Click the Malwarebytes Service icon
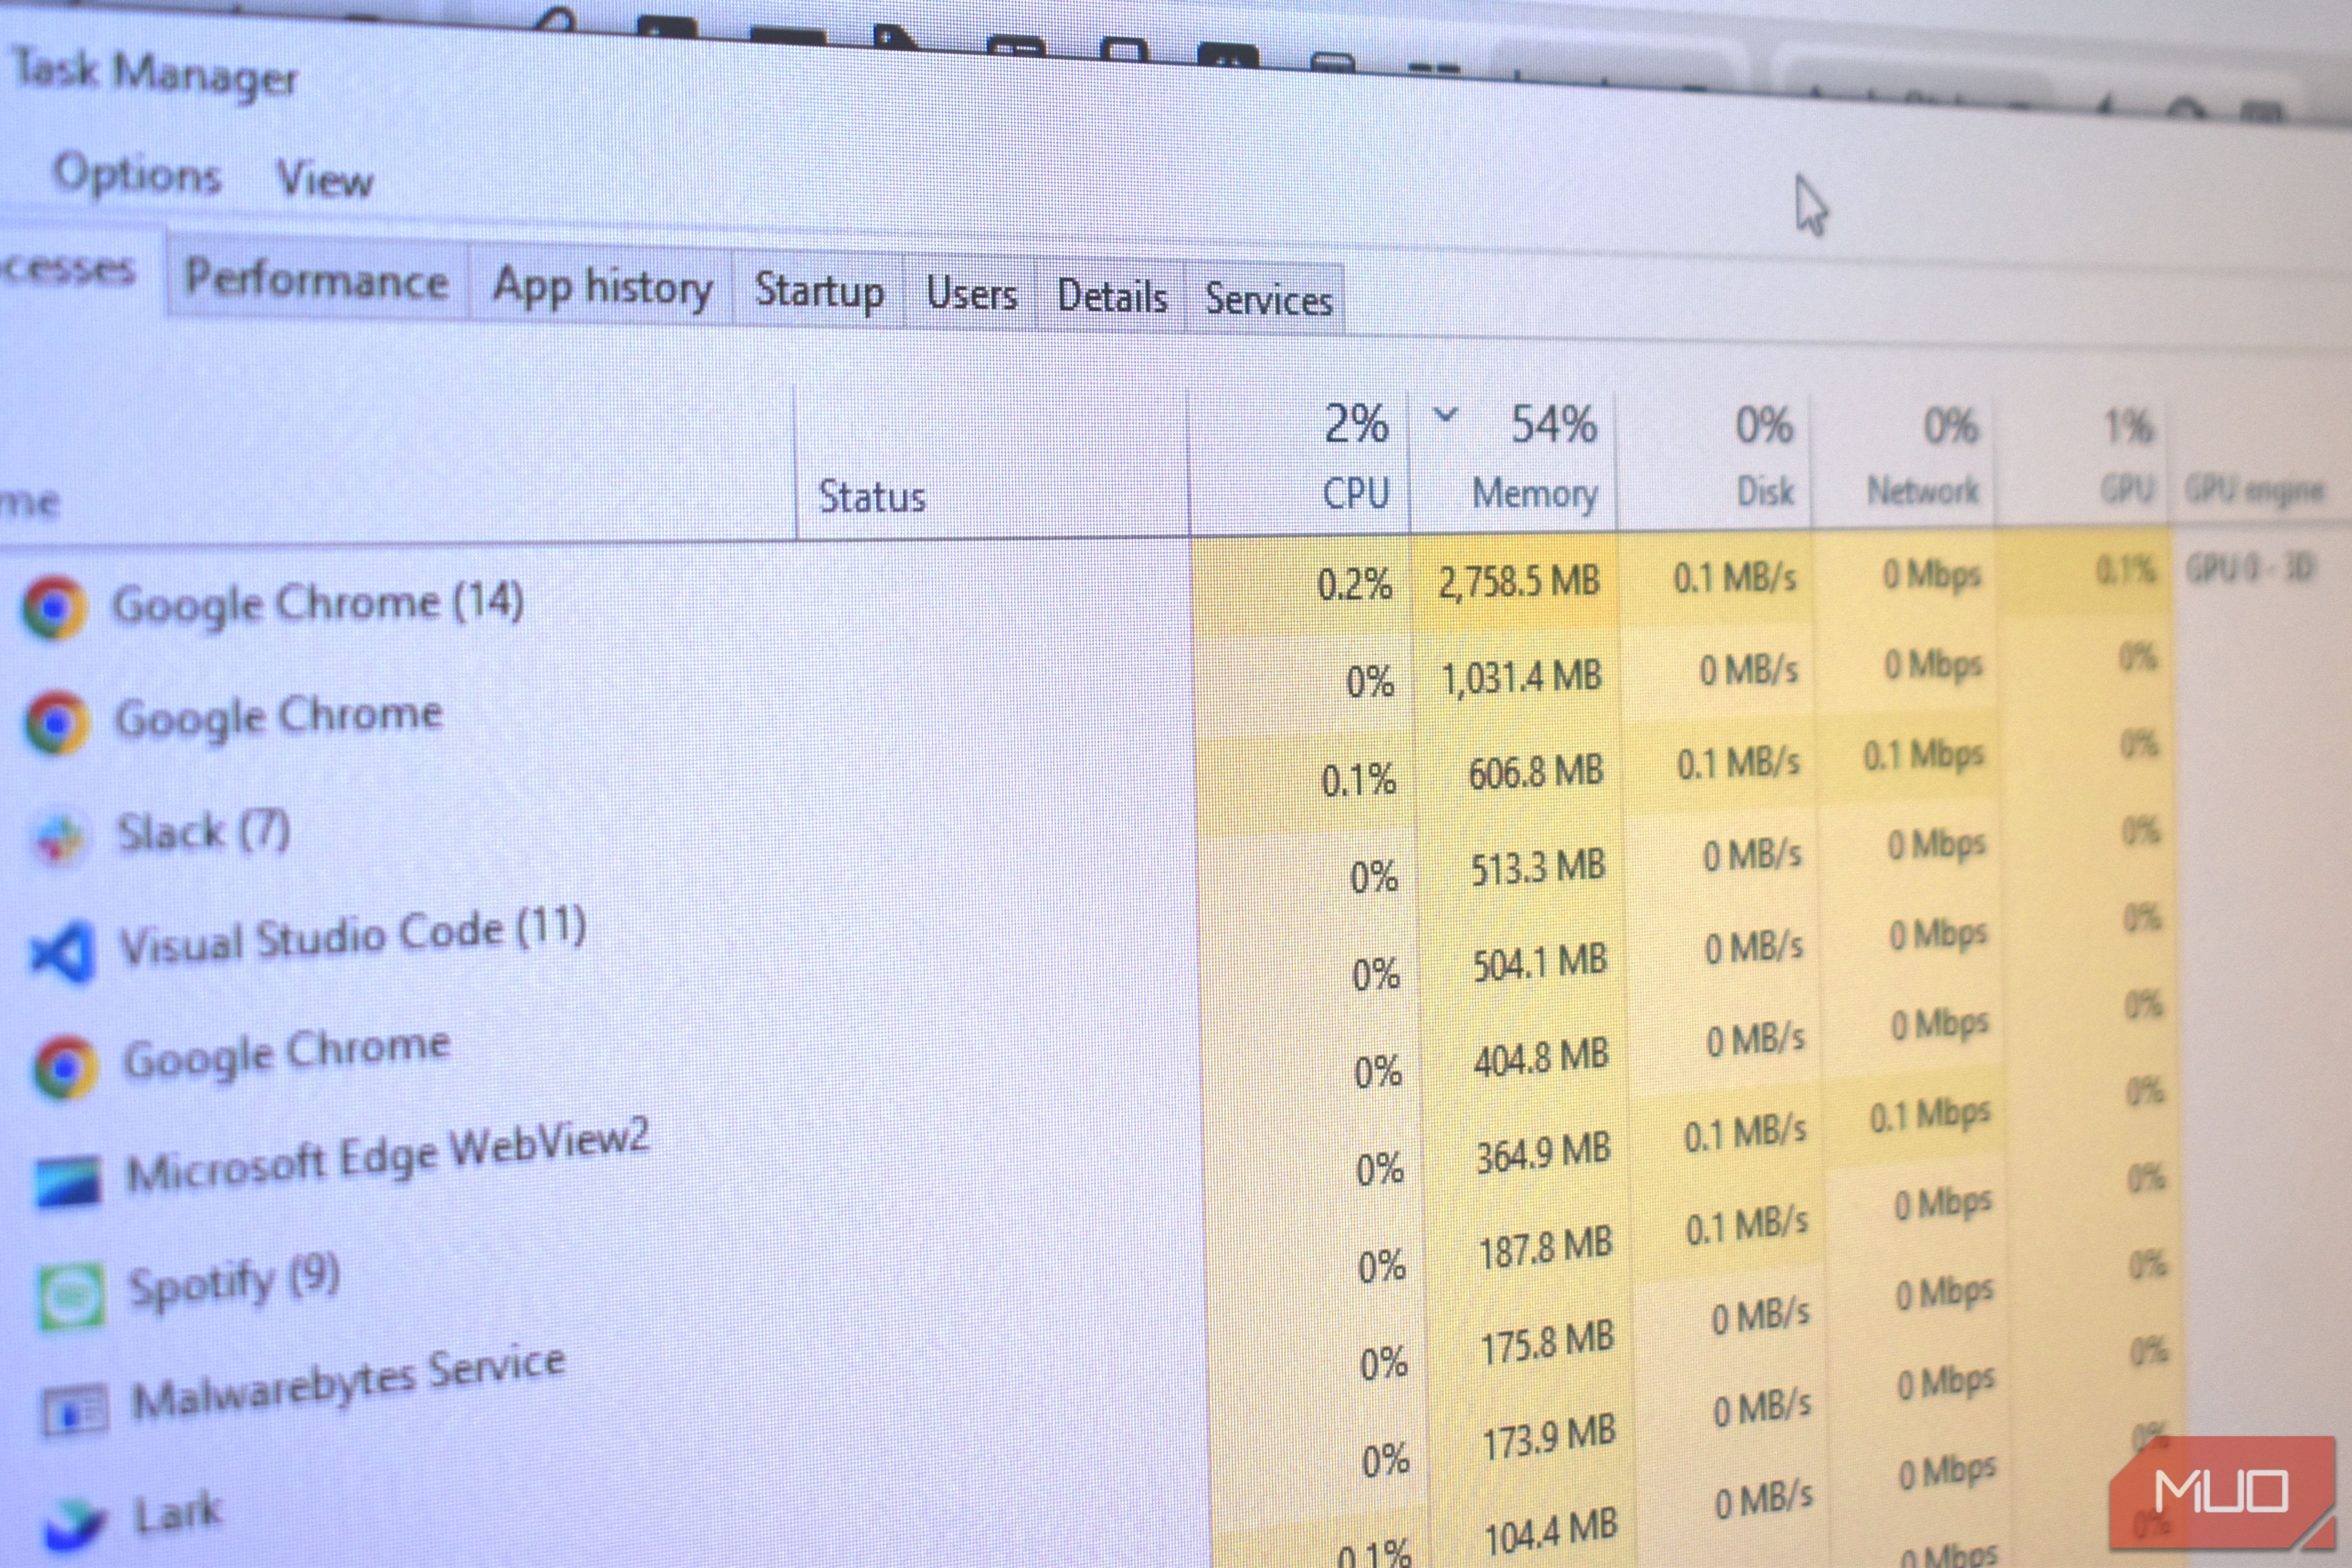This screenshot has height=1568, width=2352. 75,1411
